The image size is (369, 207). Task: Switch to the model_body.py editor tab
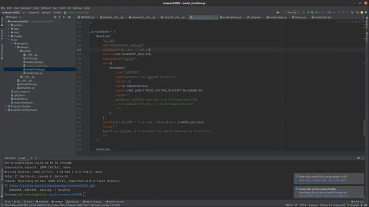[x=277, y=17]
